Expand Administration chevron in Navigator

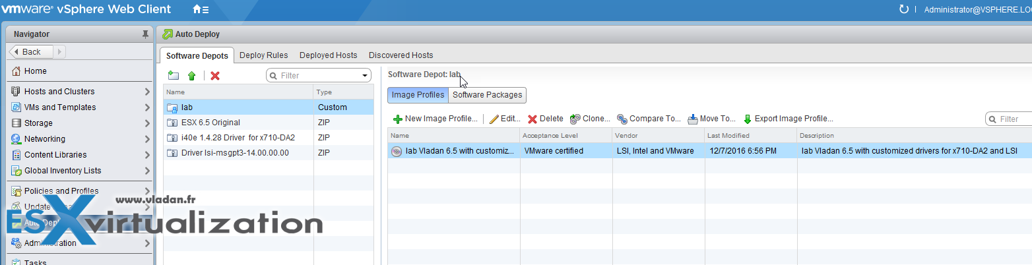point(147,243)
